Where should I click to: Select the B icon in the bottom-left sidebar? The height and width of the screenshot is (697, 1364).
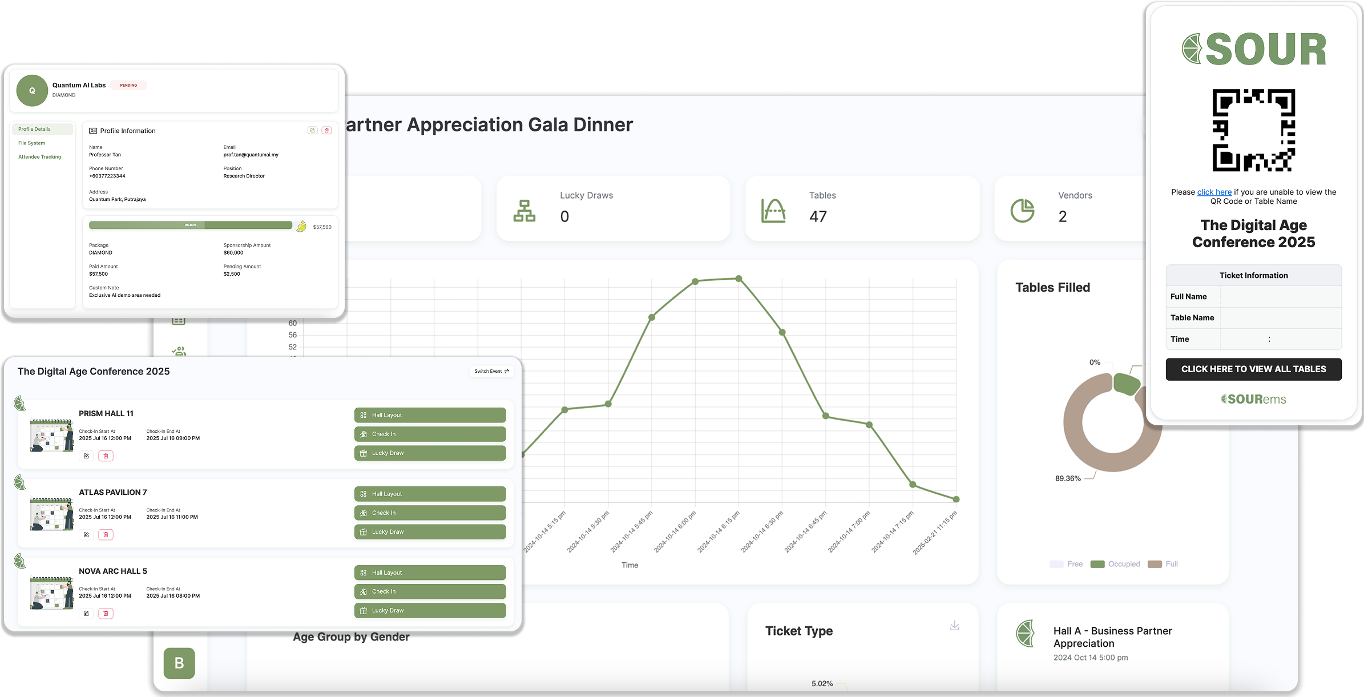tap(179, 663)
